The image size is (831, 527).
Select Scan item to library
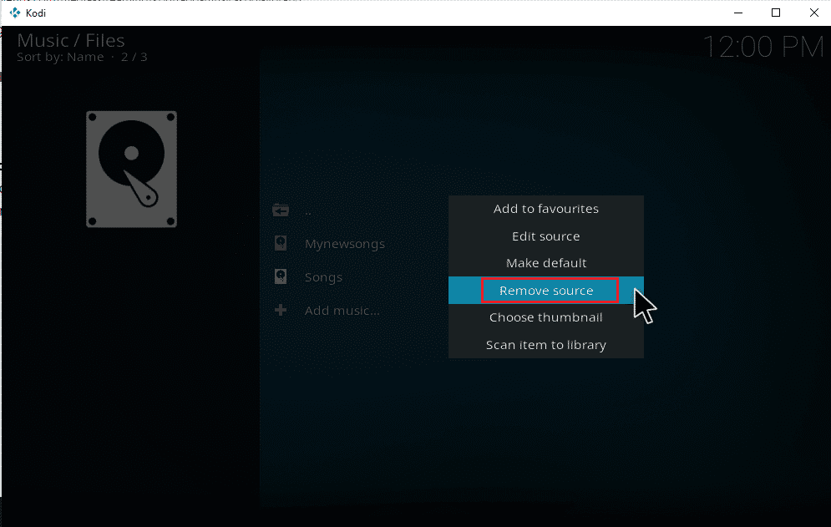545,345
